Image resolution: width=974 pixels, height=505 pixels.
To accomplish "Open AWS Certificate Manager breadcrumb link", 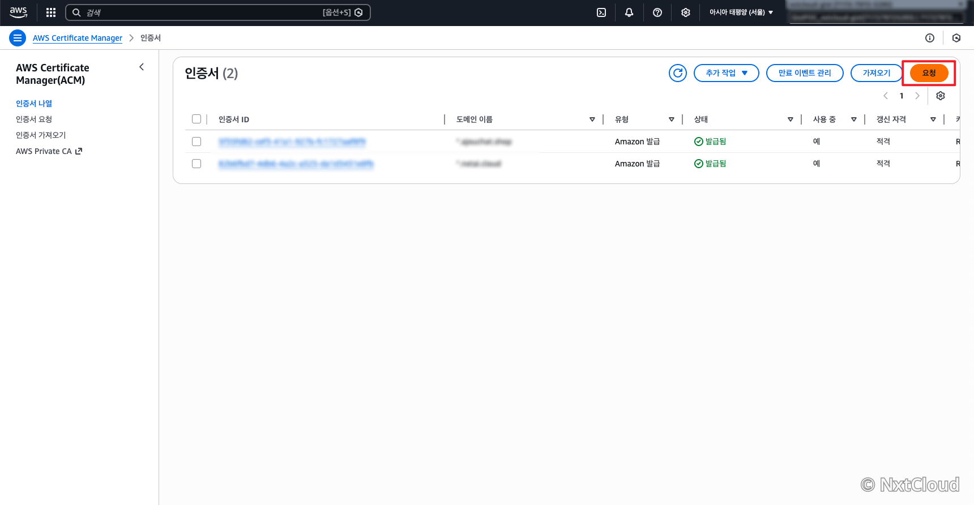I will pos(78,38).
